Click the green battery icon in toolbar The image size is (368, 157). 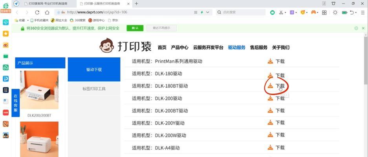click(344, 13)
